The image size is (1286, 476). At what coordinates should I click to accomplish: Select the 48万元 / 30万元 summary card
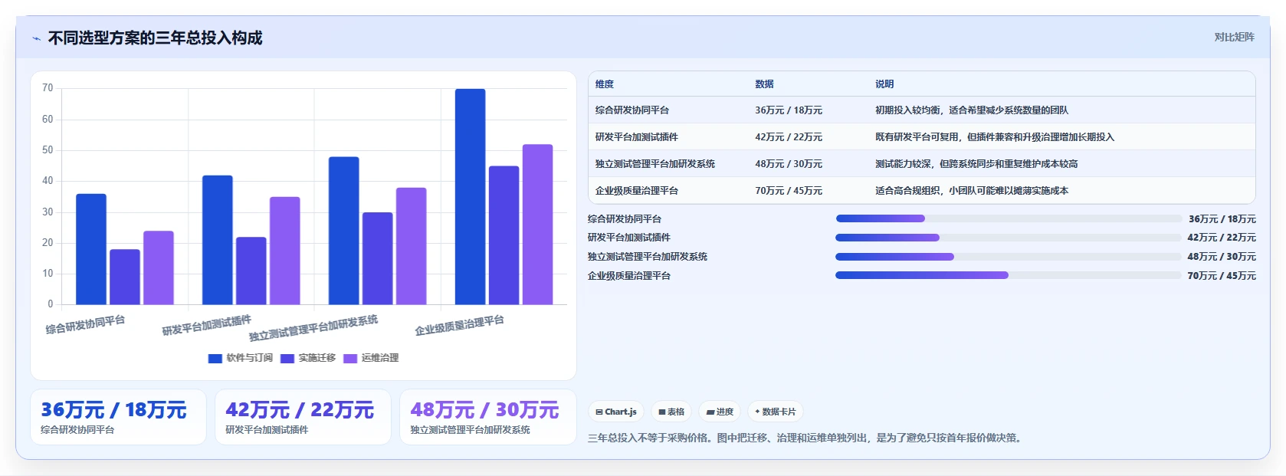pos(487,417)
